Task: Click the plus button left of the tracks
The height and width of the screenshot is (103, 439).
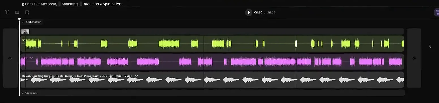Action: [x=10, y=58]
